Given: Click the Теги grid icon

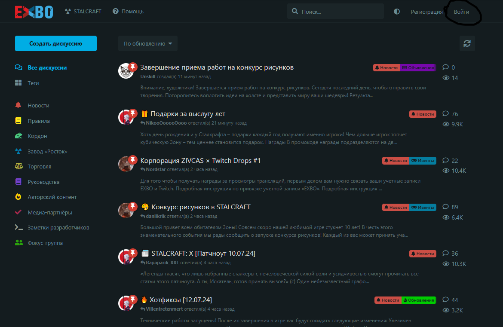Looking at the screenshot, I should [18, 83].
